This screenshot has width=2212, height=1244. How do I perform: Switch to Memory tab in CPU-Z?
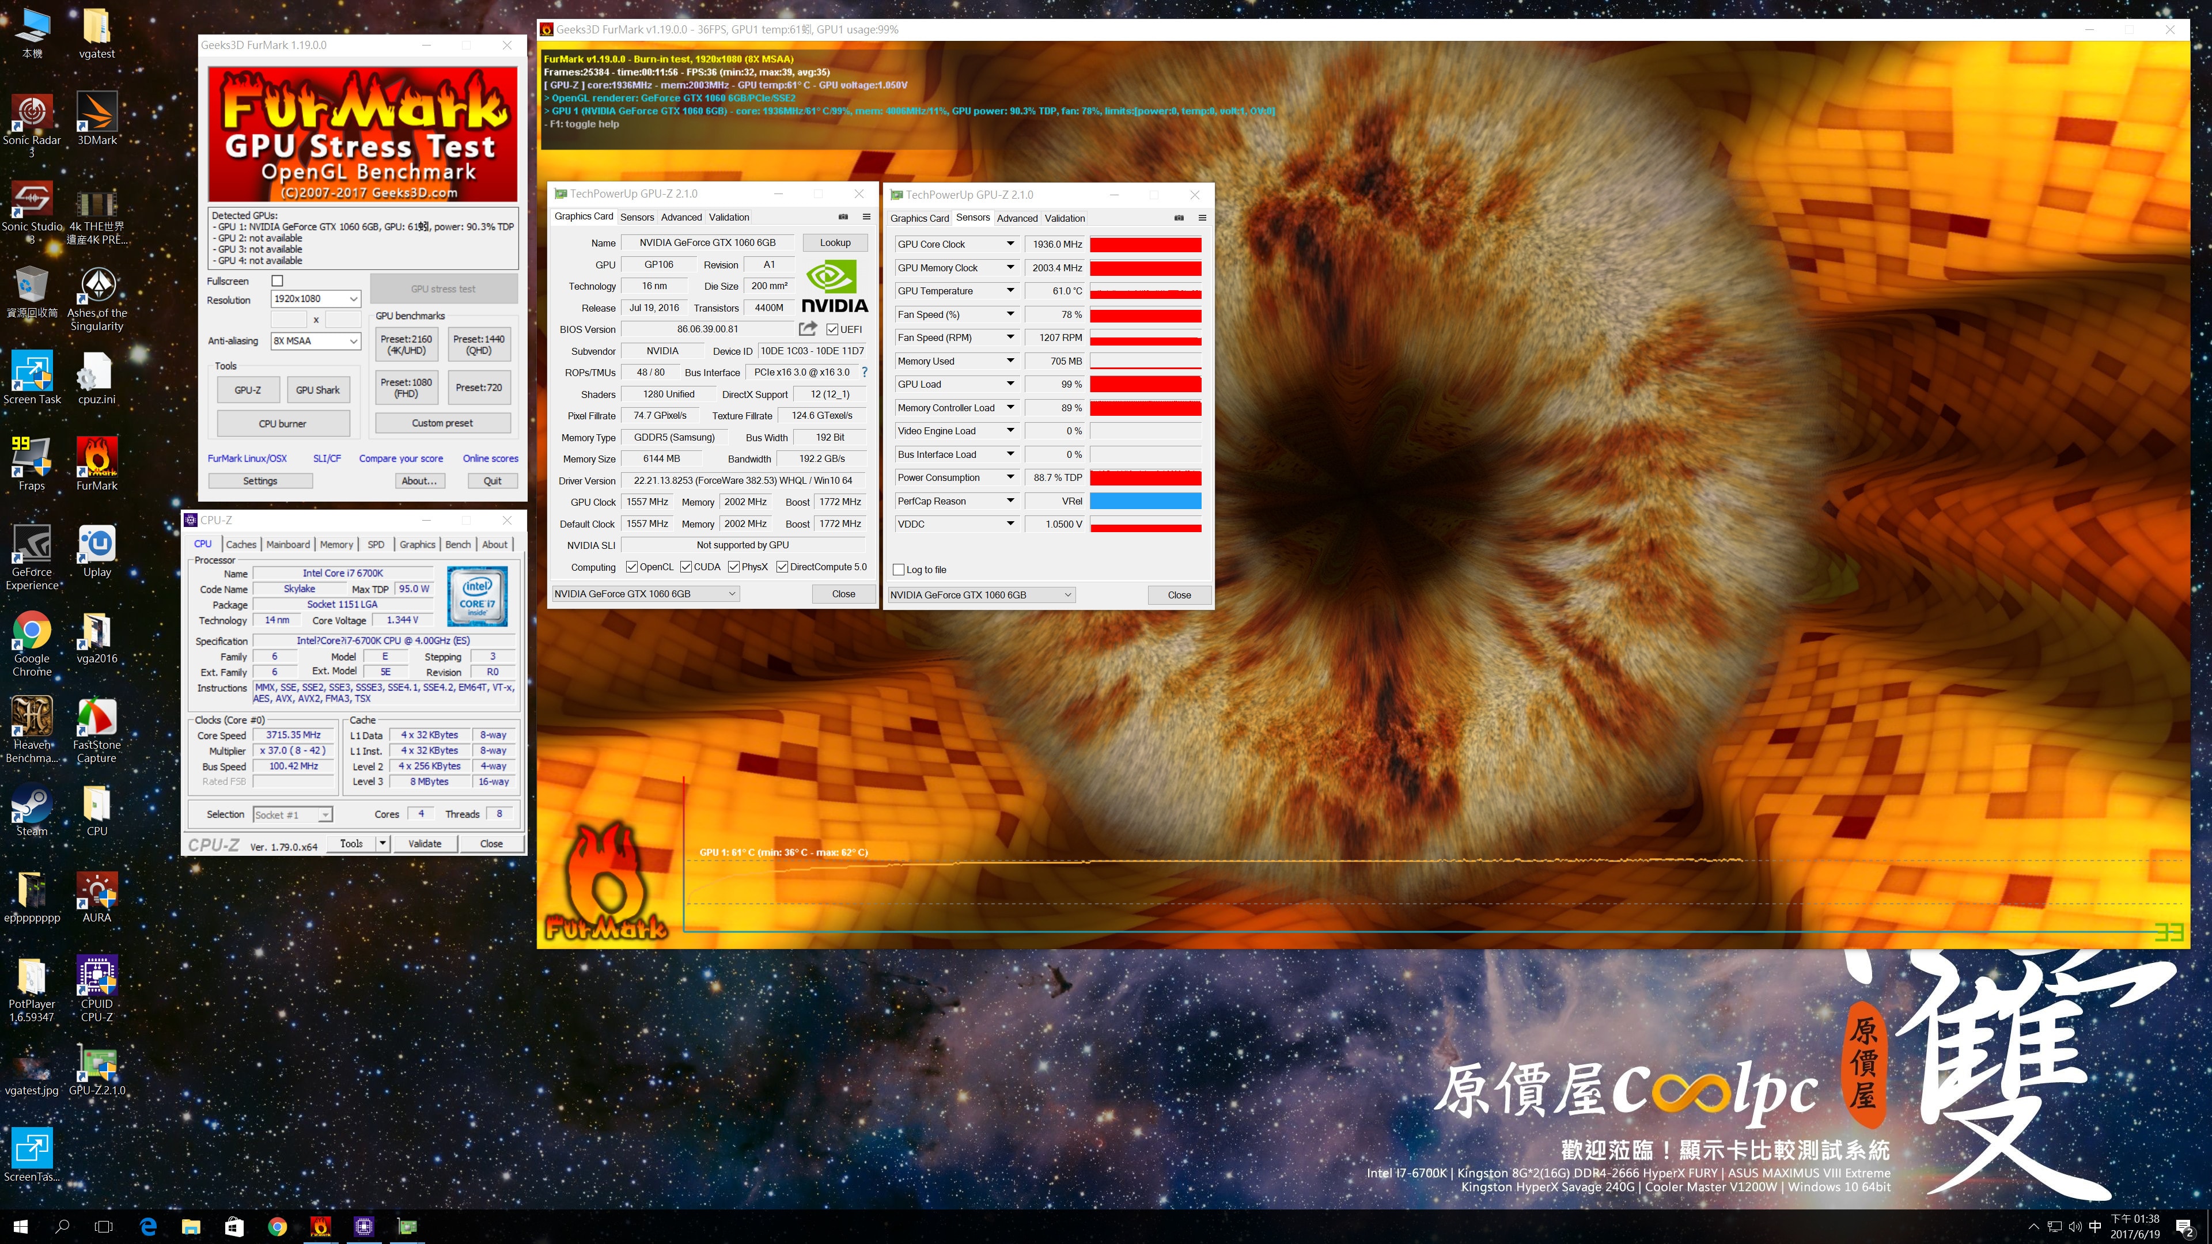pos(336,544)
